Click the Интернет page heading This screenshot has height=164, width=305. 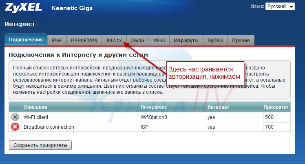[x=20, y=24]
